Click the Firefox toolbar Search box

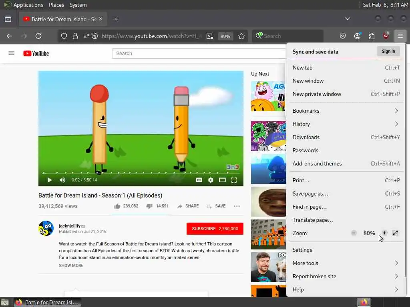click(x=287, y=36)
